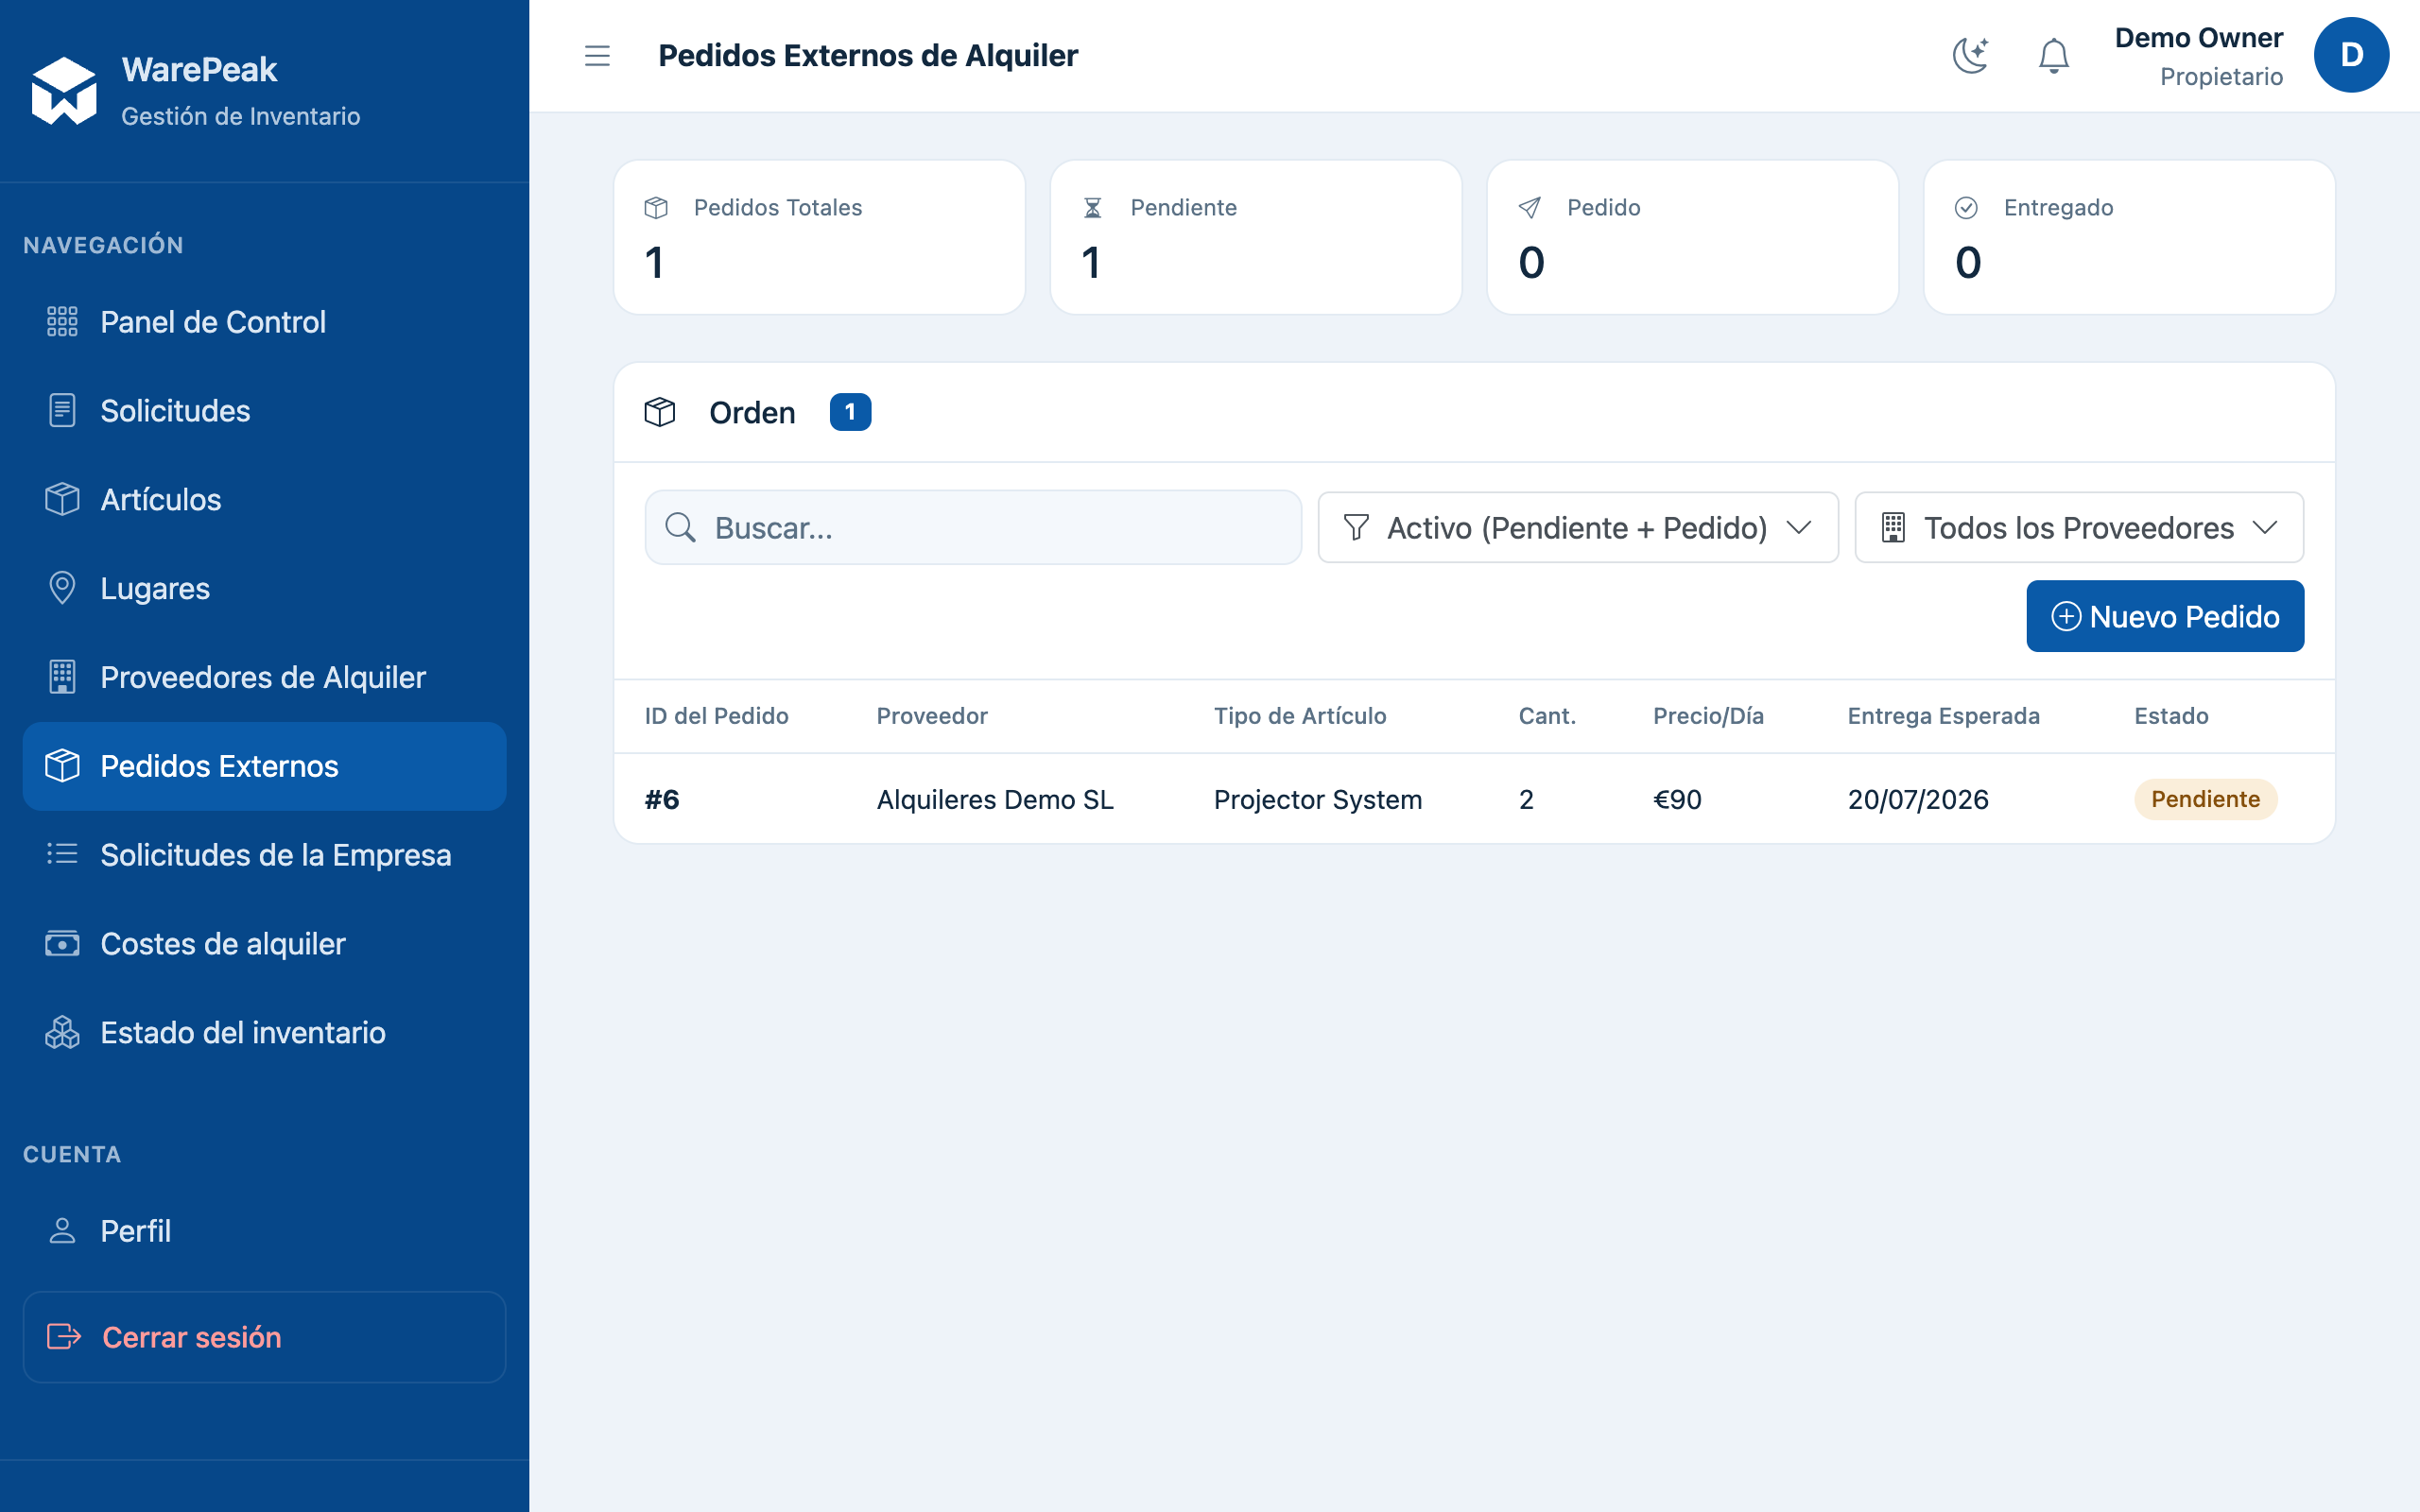Click the Entregado stat card
Viewport: 2420px width, 1512px height.
pos(2129,237)
